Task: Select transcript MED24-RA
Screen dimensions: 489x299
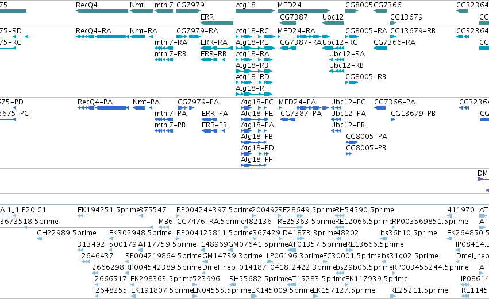Action: 304,37
